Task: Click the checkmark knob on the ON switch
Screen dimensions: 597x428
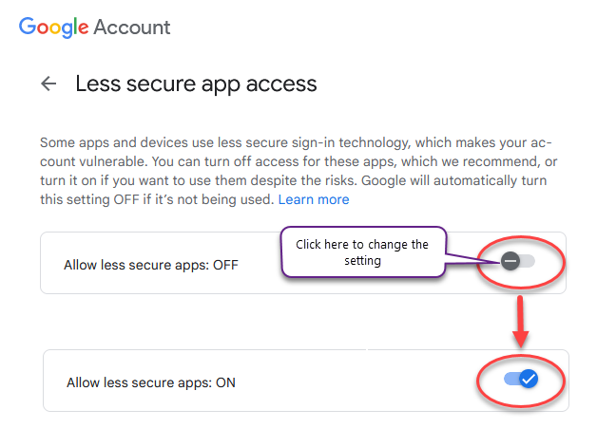Action: 529,380
